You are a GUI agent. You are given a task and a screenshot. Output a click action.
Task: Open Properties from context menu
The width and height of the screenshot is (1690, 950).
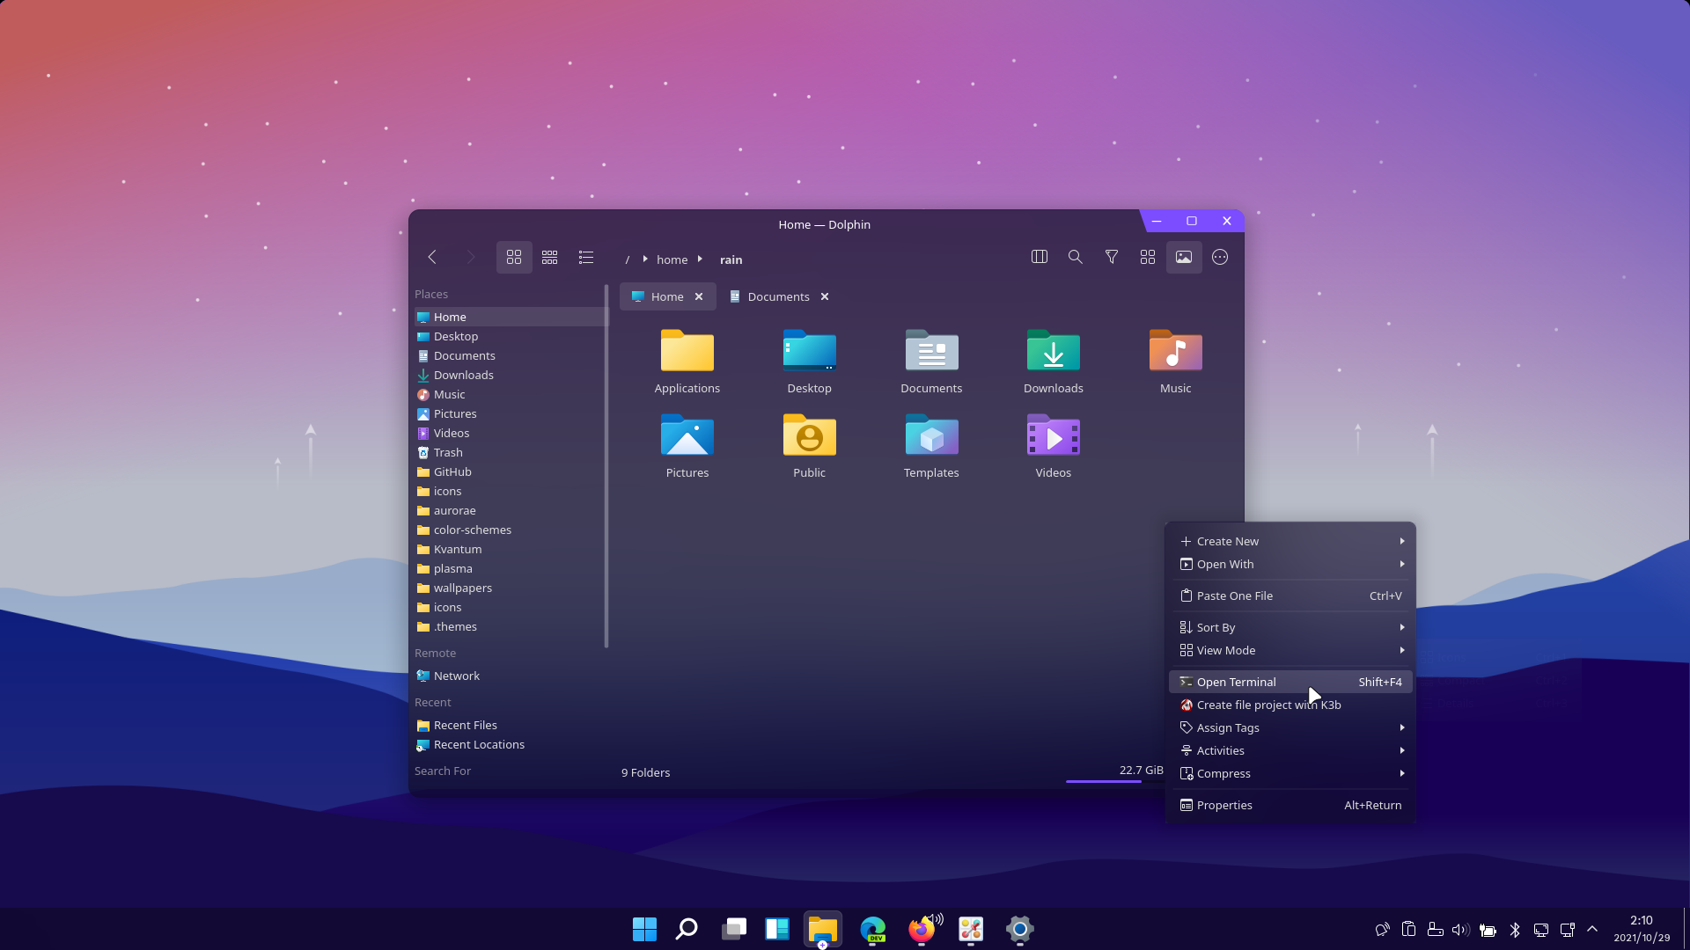tap(1290, 805)
